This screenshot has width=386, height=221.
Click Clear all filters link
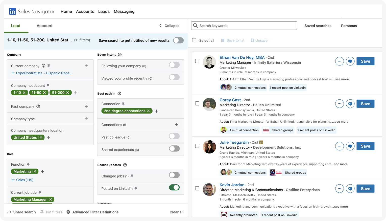pos(176,212)
